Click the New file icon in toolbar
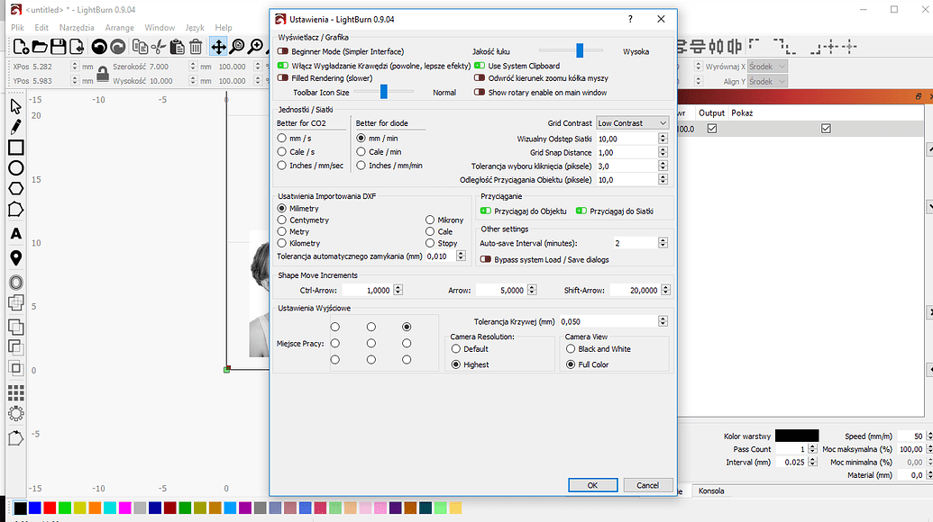Viewport: 933px width, 522px height. pyautogui.click(x=20, y=46)
